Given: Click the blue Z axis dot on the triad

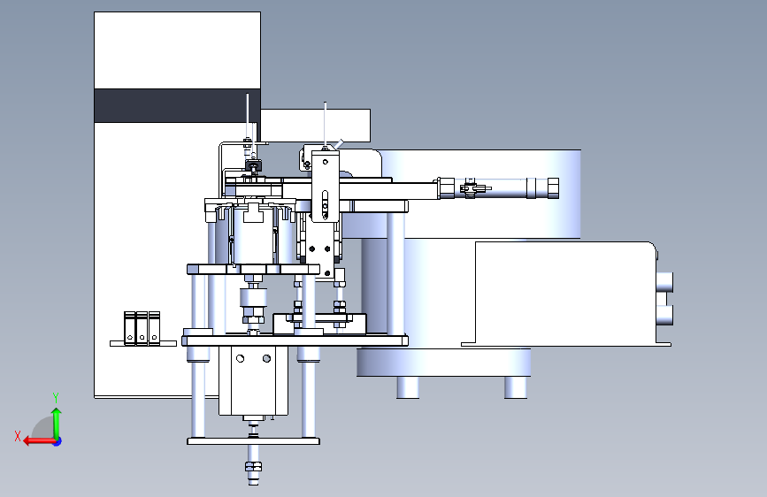Looking at the screenshot, I should [x=58, y=441].
